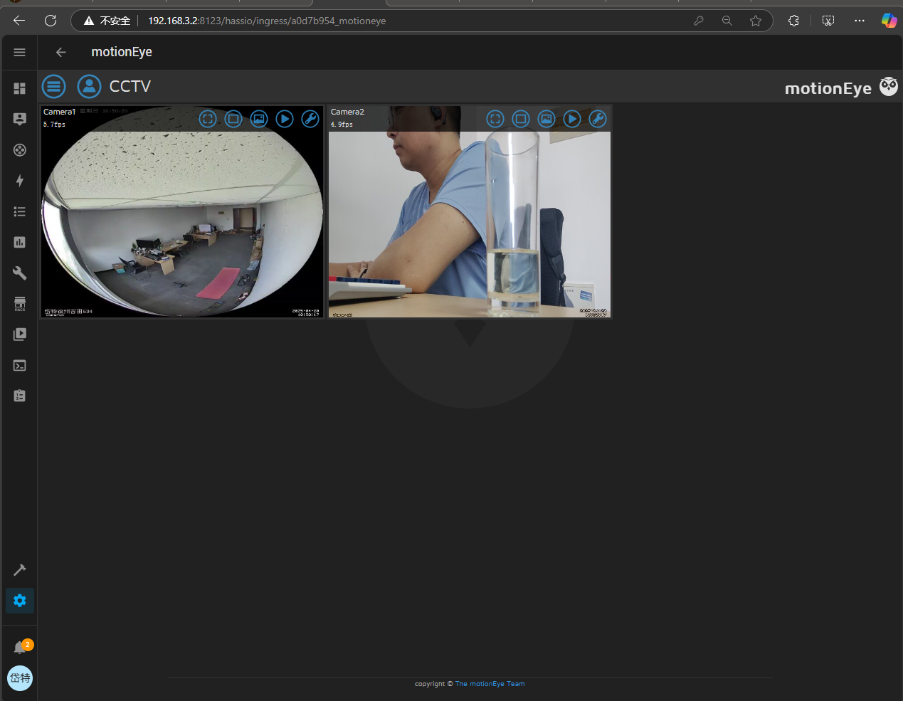This screenshot has width=903, height=701.
Task: Open Camera1 wrench configuration icon
Action: 310,119
